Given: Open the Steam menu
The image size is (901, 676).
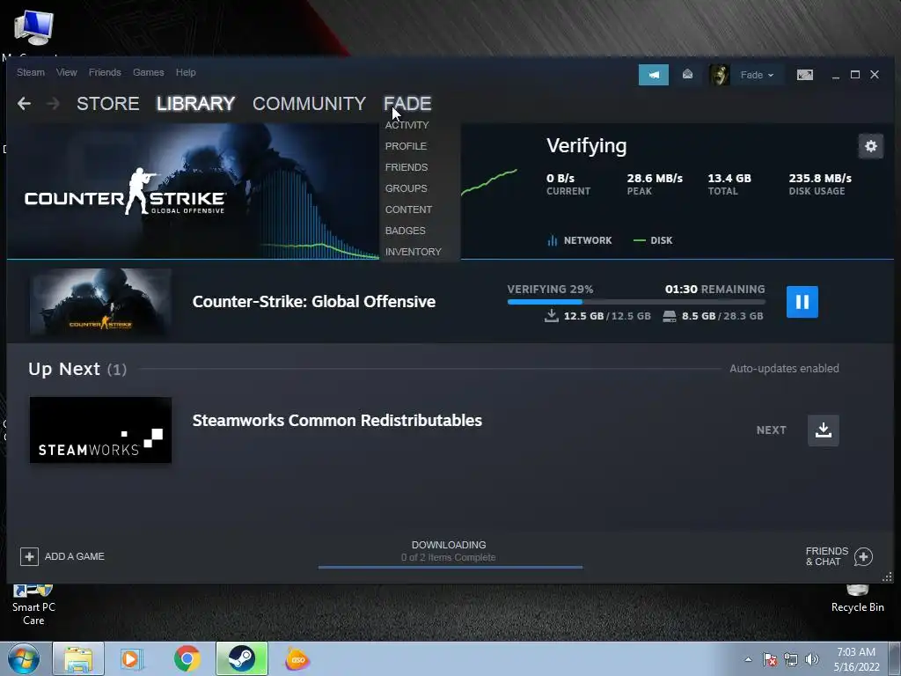Looking at the screenshot, I should (31, 72).
